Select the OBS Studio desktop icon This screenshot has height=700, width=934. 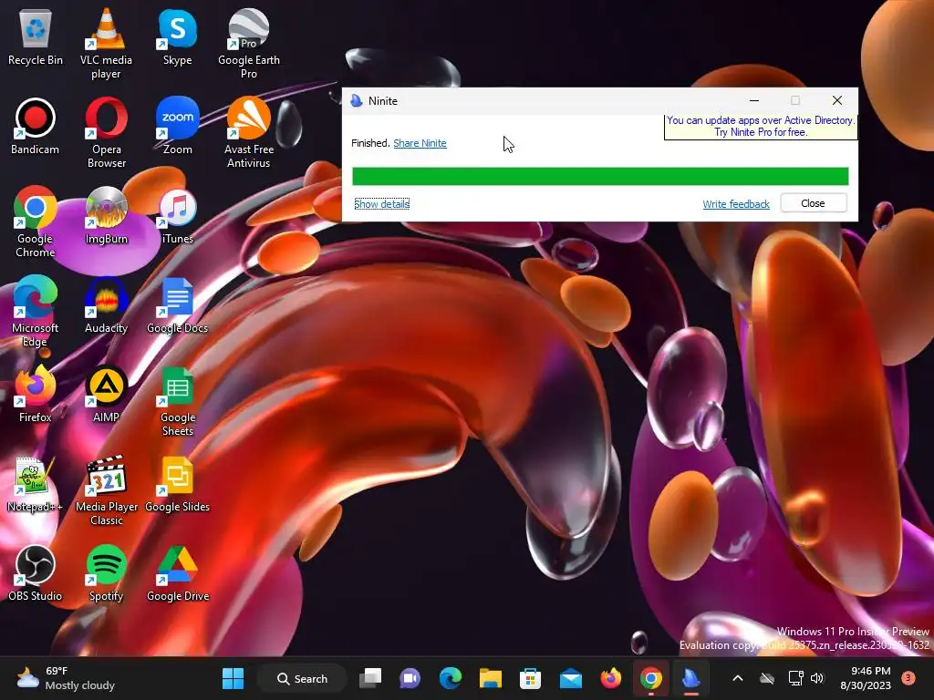36,572
